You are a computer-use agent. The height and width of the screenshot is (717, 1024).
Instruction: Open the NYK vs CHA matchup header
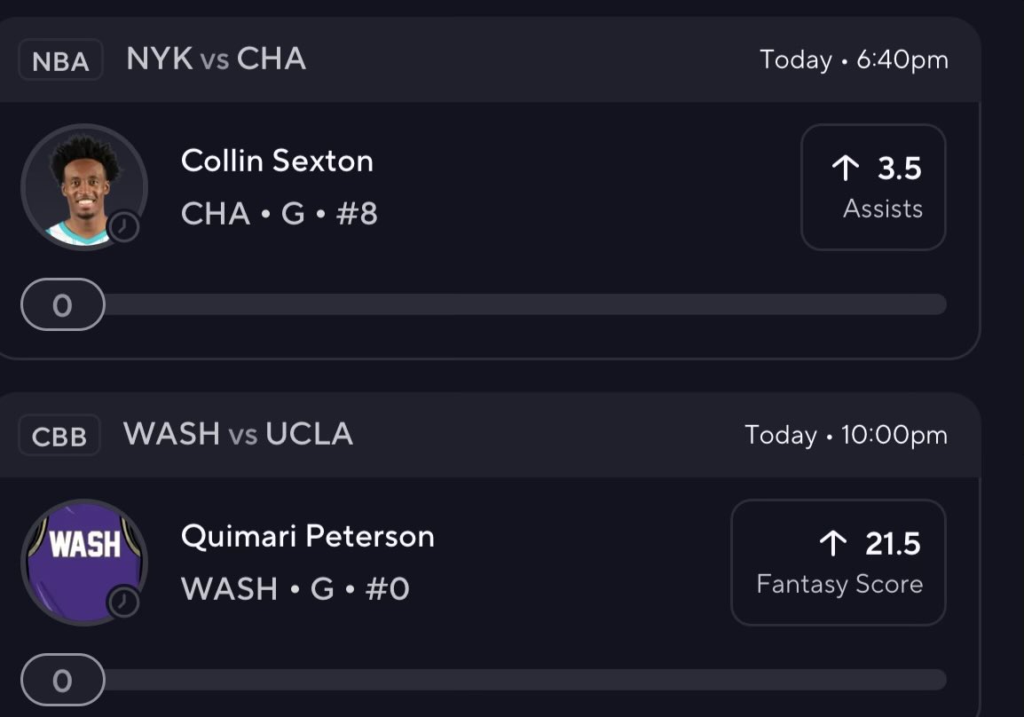coord(217,59)
